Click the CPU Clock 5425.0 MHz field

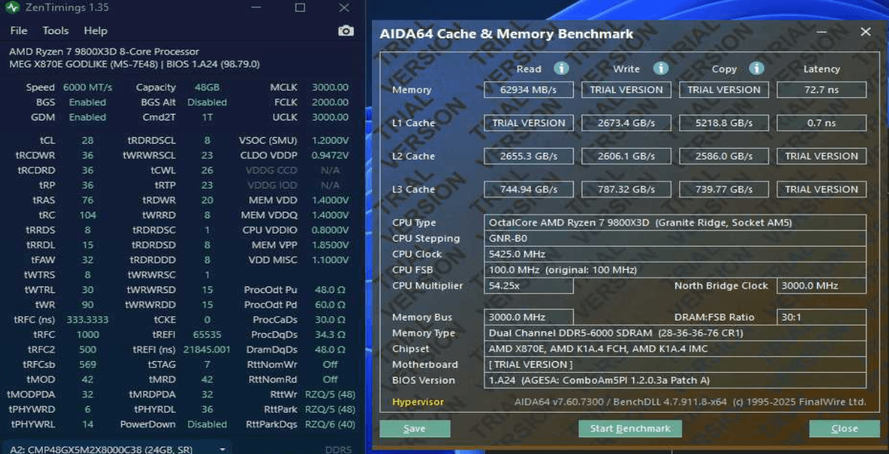[675, 255]
